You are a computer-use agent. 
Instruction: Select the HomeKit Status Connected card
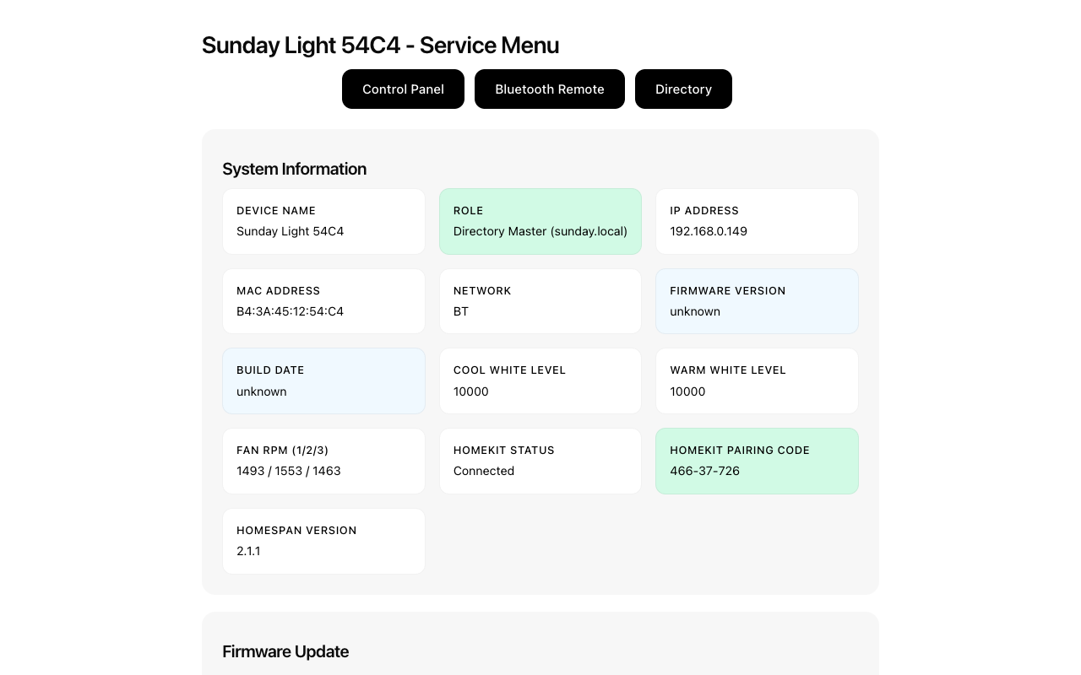click(540, 461)
